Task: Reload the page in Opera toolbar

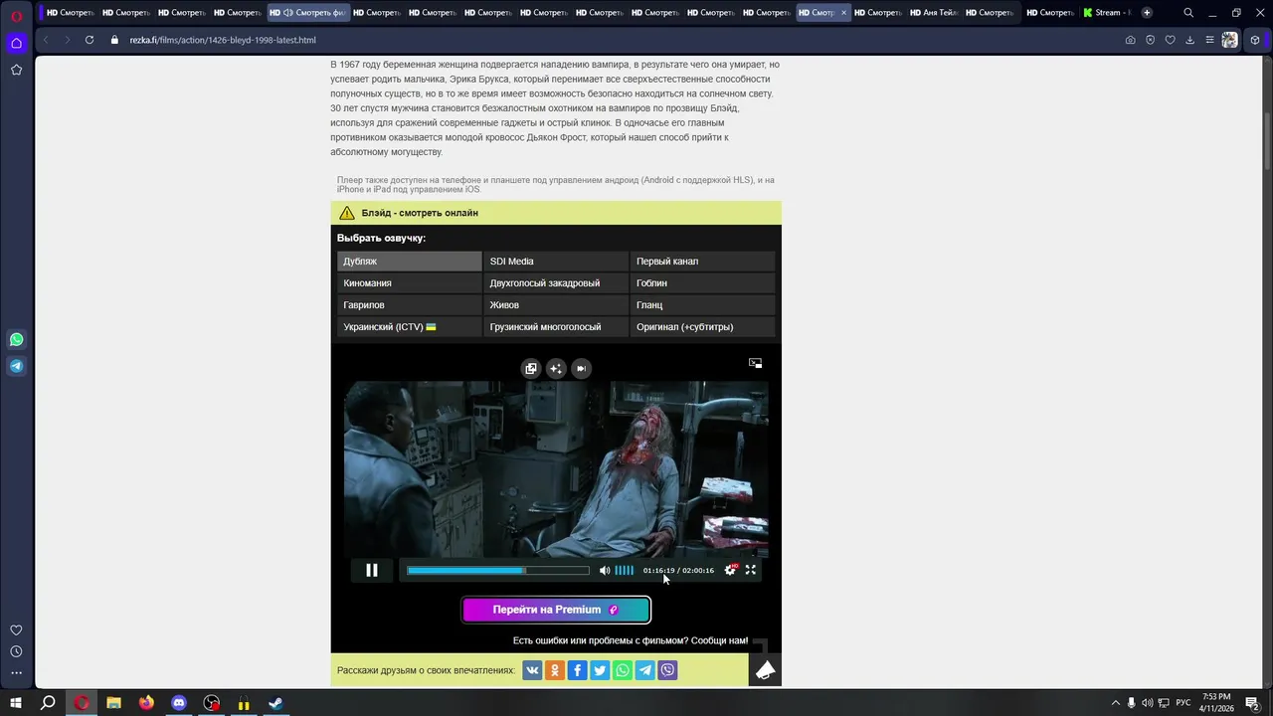Action: tap(90, 40)
